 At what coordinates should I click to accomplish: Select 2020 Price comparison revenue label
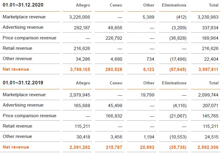point(29,38)
